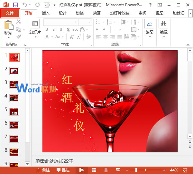This screenshot has height=174, width=193.
Task: Select slide 2 thumbnail
Action: click(x=14, y=71)
